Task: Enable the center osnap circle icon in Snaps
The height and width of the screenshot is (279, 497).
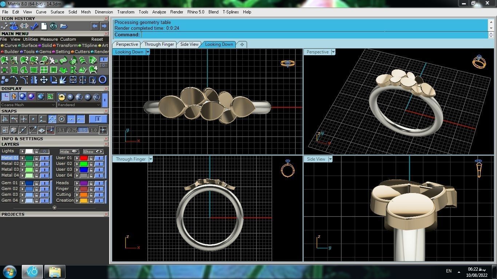Action: tap(61, 119)
